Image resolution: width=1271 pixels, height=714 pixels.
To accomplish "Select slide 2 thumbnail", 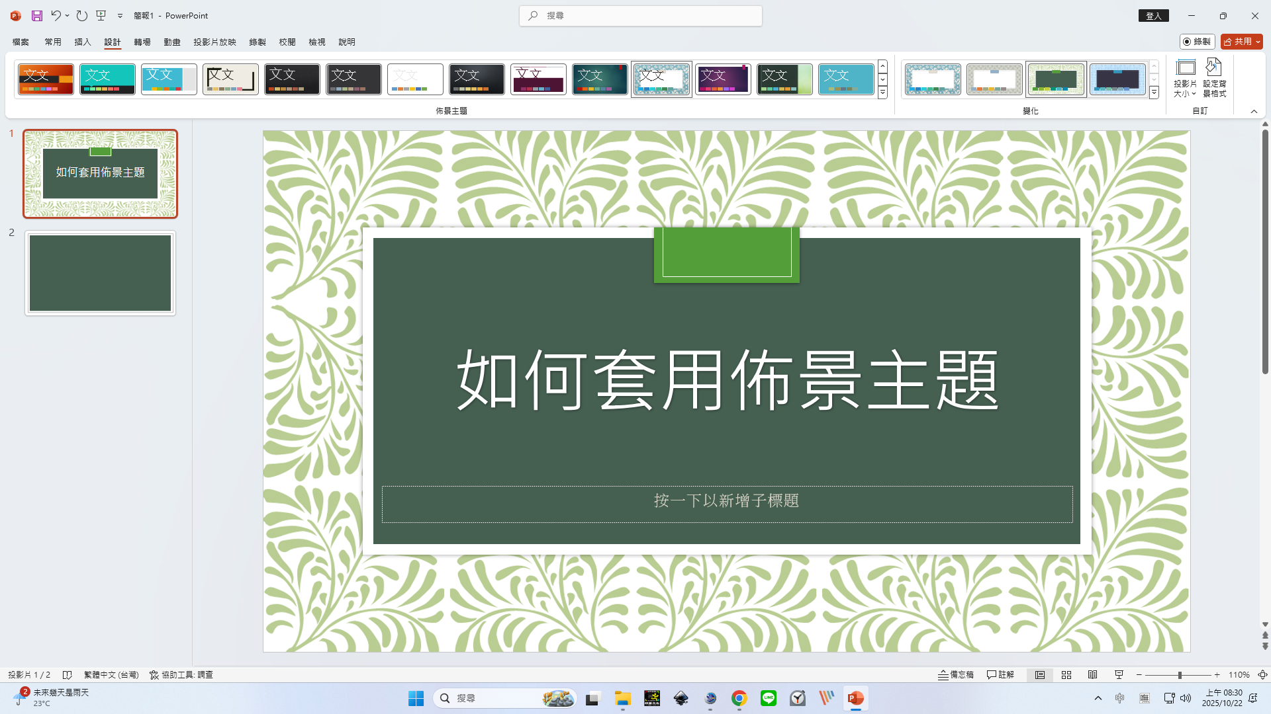I will pos(100,273).
